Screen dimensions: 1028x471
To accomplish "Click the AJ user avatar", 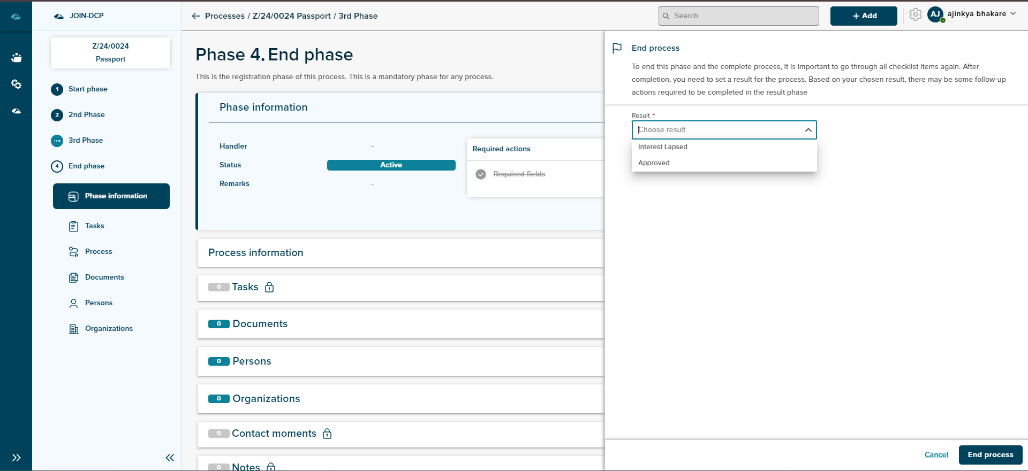I will tap(935, 15).
